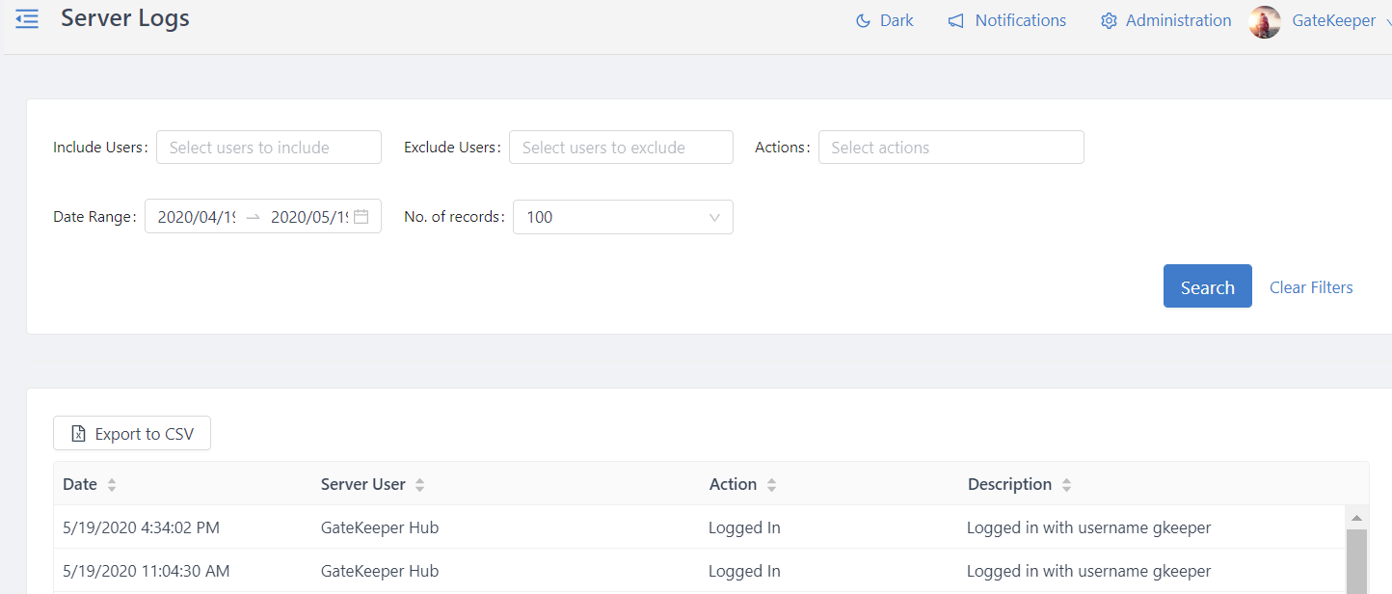
Task: Open the No. of records dropdown
Action: pos(623,217)
